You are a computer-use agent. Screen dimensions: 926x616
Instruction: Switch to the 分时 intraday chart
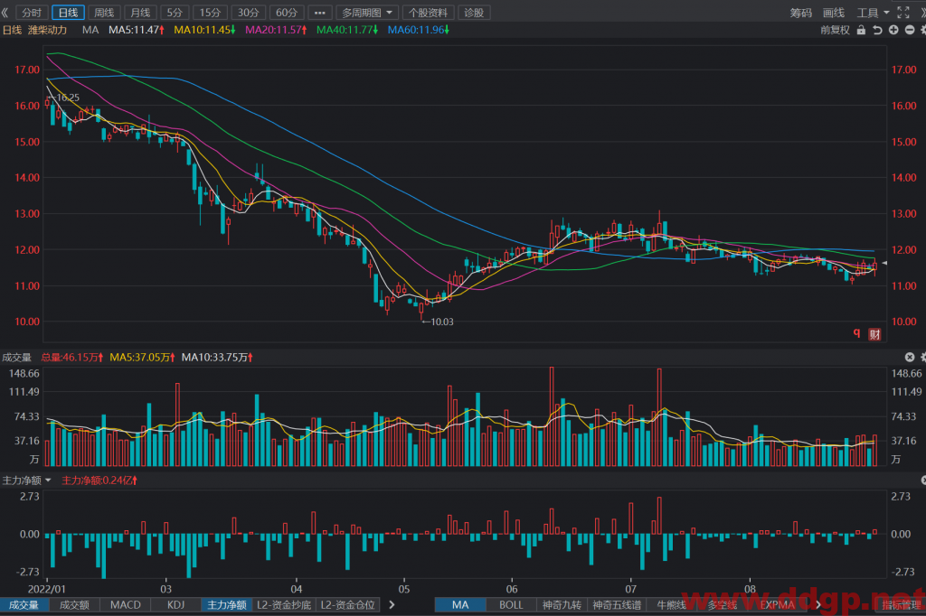[32, 13]
